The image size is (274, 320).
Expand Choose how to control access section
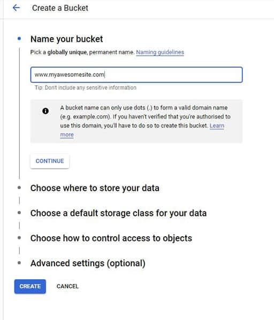111,238
